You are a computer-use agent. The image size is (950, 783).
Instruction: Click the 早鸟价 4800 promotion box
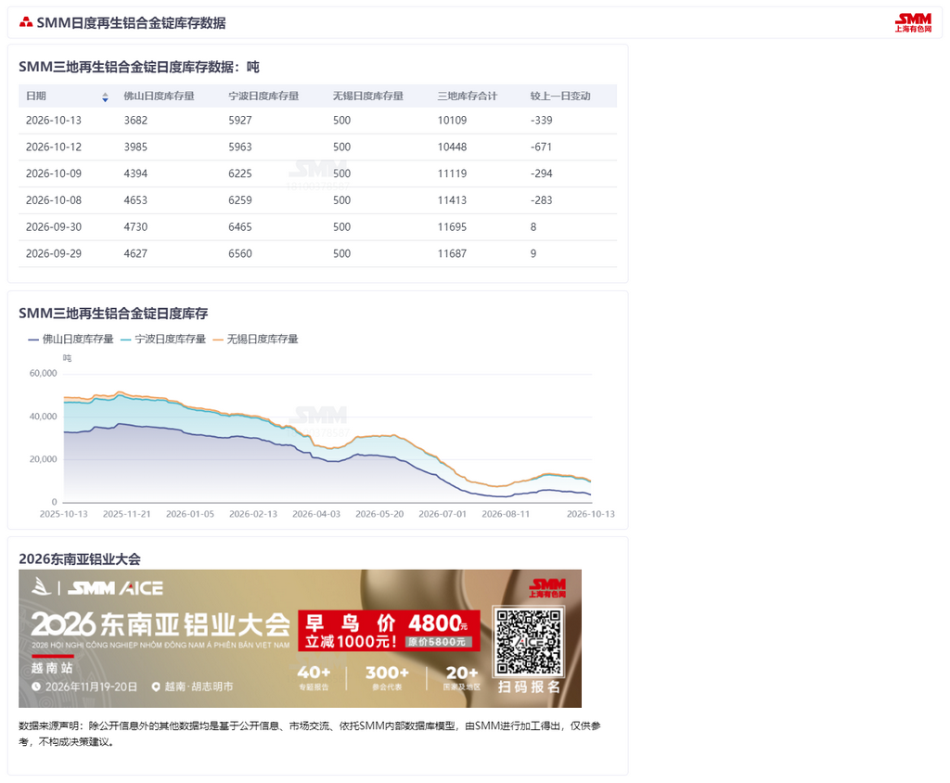click(389, 630)
